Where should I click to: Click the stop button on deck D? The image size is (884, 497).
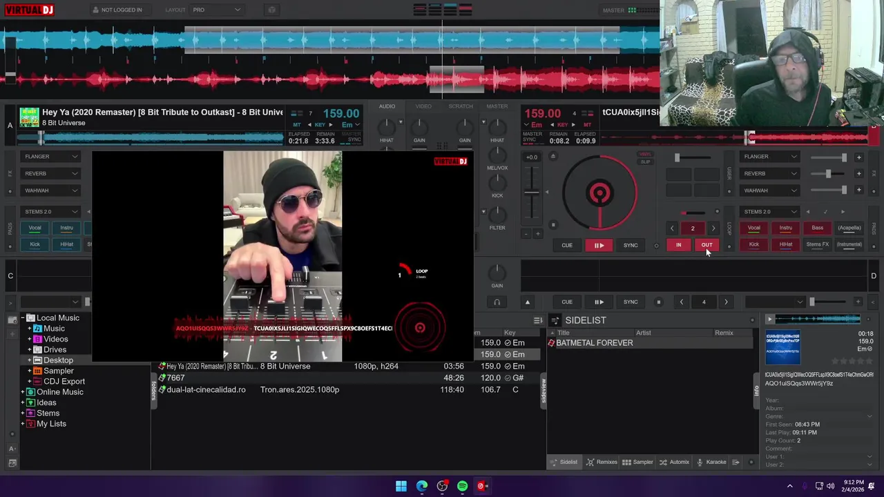658,302
